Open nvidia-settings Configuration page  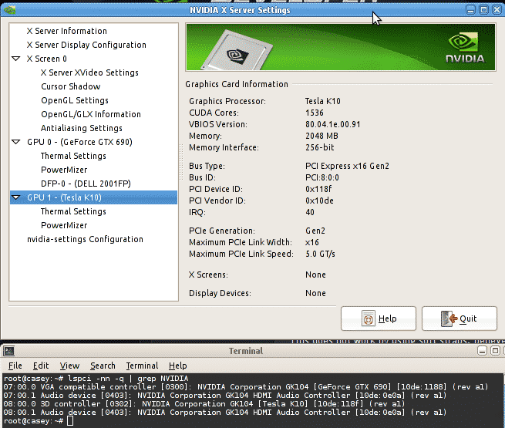coord(85,239)
